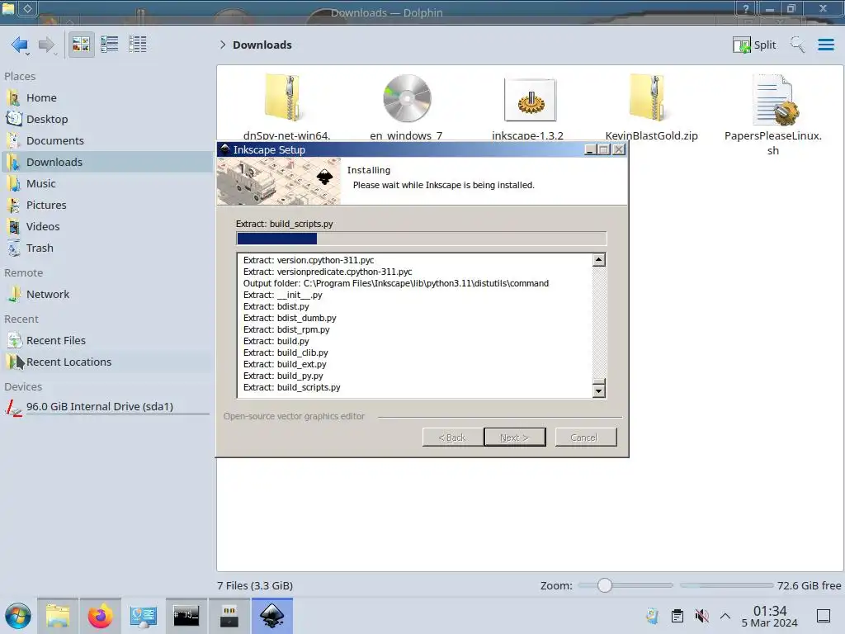Click the Output folder log line

(395, 283)
